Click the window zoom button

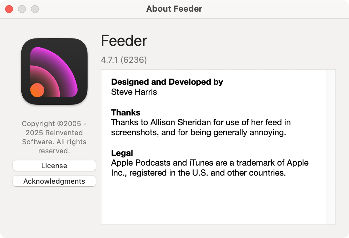(x=35, y=9)
